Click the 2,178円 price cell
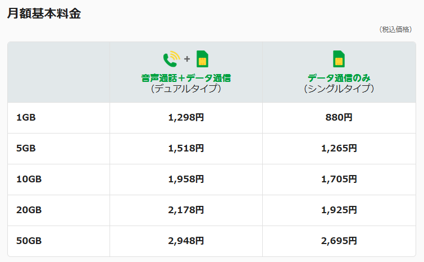 [x=186, y=210]
